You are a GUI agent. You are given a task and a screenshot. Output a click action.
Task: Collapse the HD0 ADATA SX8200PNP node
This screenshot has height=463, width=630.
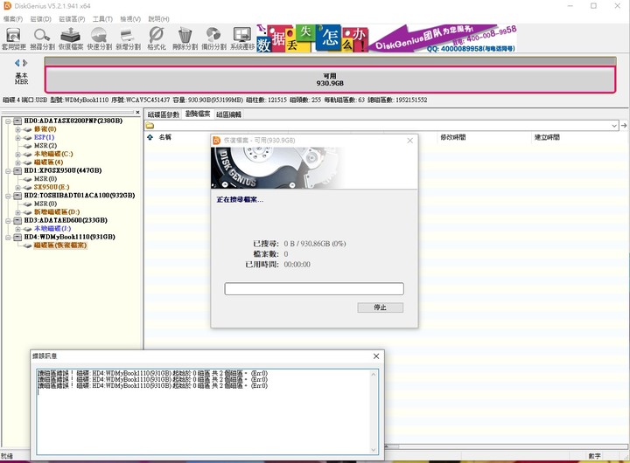(8, 121)
